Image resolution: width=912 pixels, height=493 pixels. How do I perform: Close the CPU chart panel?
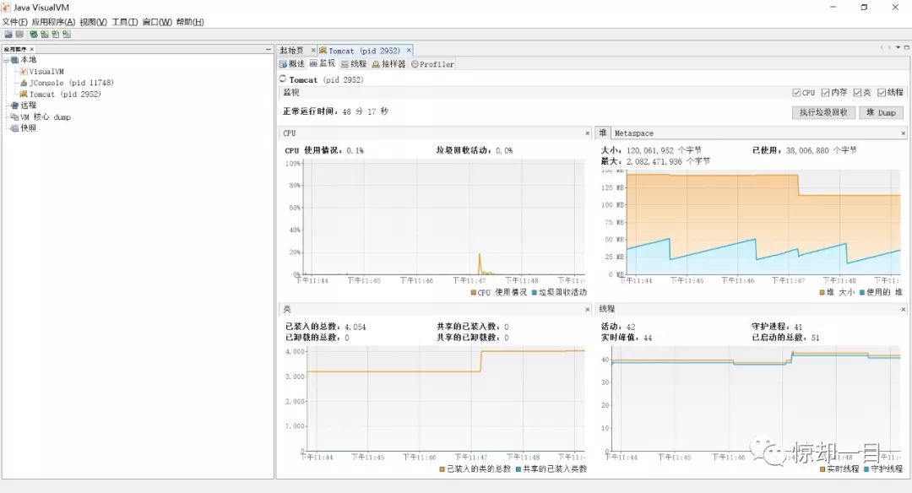pyautogui.click(x=588, y=133)
